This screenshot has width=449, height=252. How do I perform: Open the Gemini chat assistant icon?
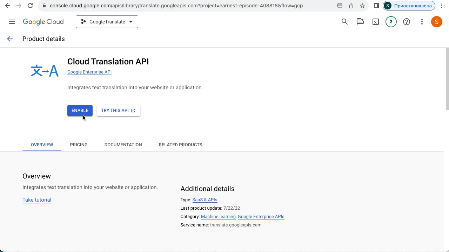coord(360,22)
